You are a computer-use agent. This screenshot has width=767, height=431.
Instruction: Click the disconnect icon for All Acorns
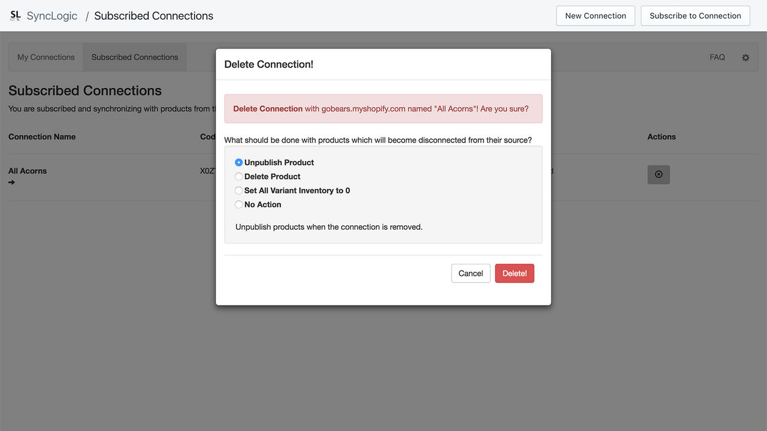659,174
